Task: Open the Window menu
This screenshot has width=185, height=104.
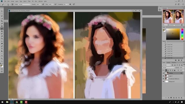Action: (40, 1)
